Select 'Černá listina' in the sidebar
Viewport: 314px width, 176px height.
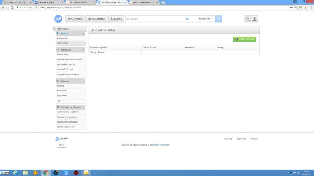70,43
